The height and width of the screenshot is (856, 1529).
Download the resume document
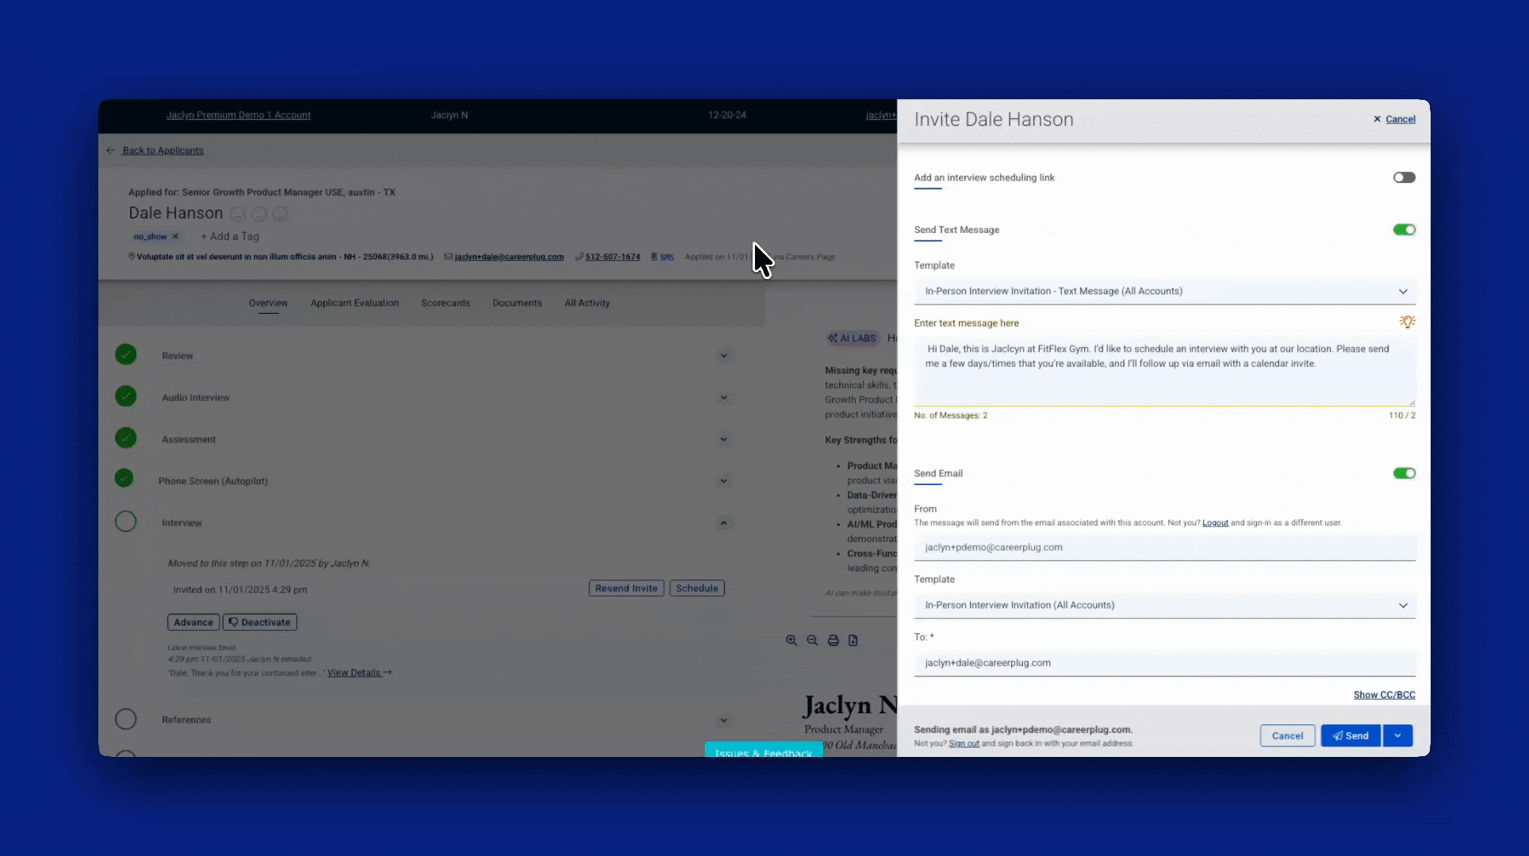(x=853, y=640)
